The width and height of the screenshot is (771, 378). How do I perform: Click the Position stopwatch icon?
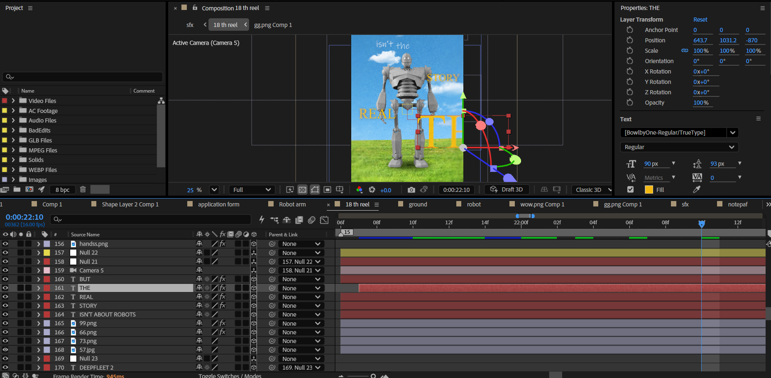point(629,40)
